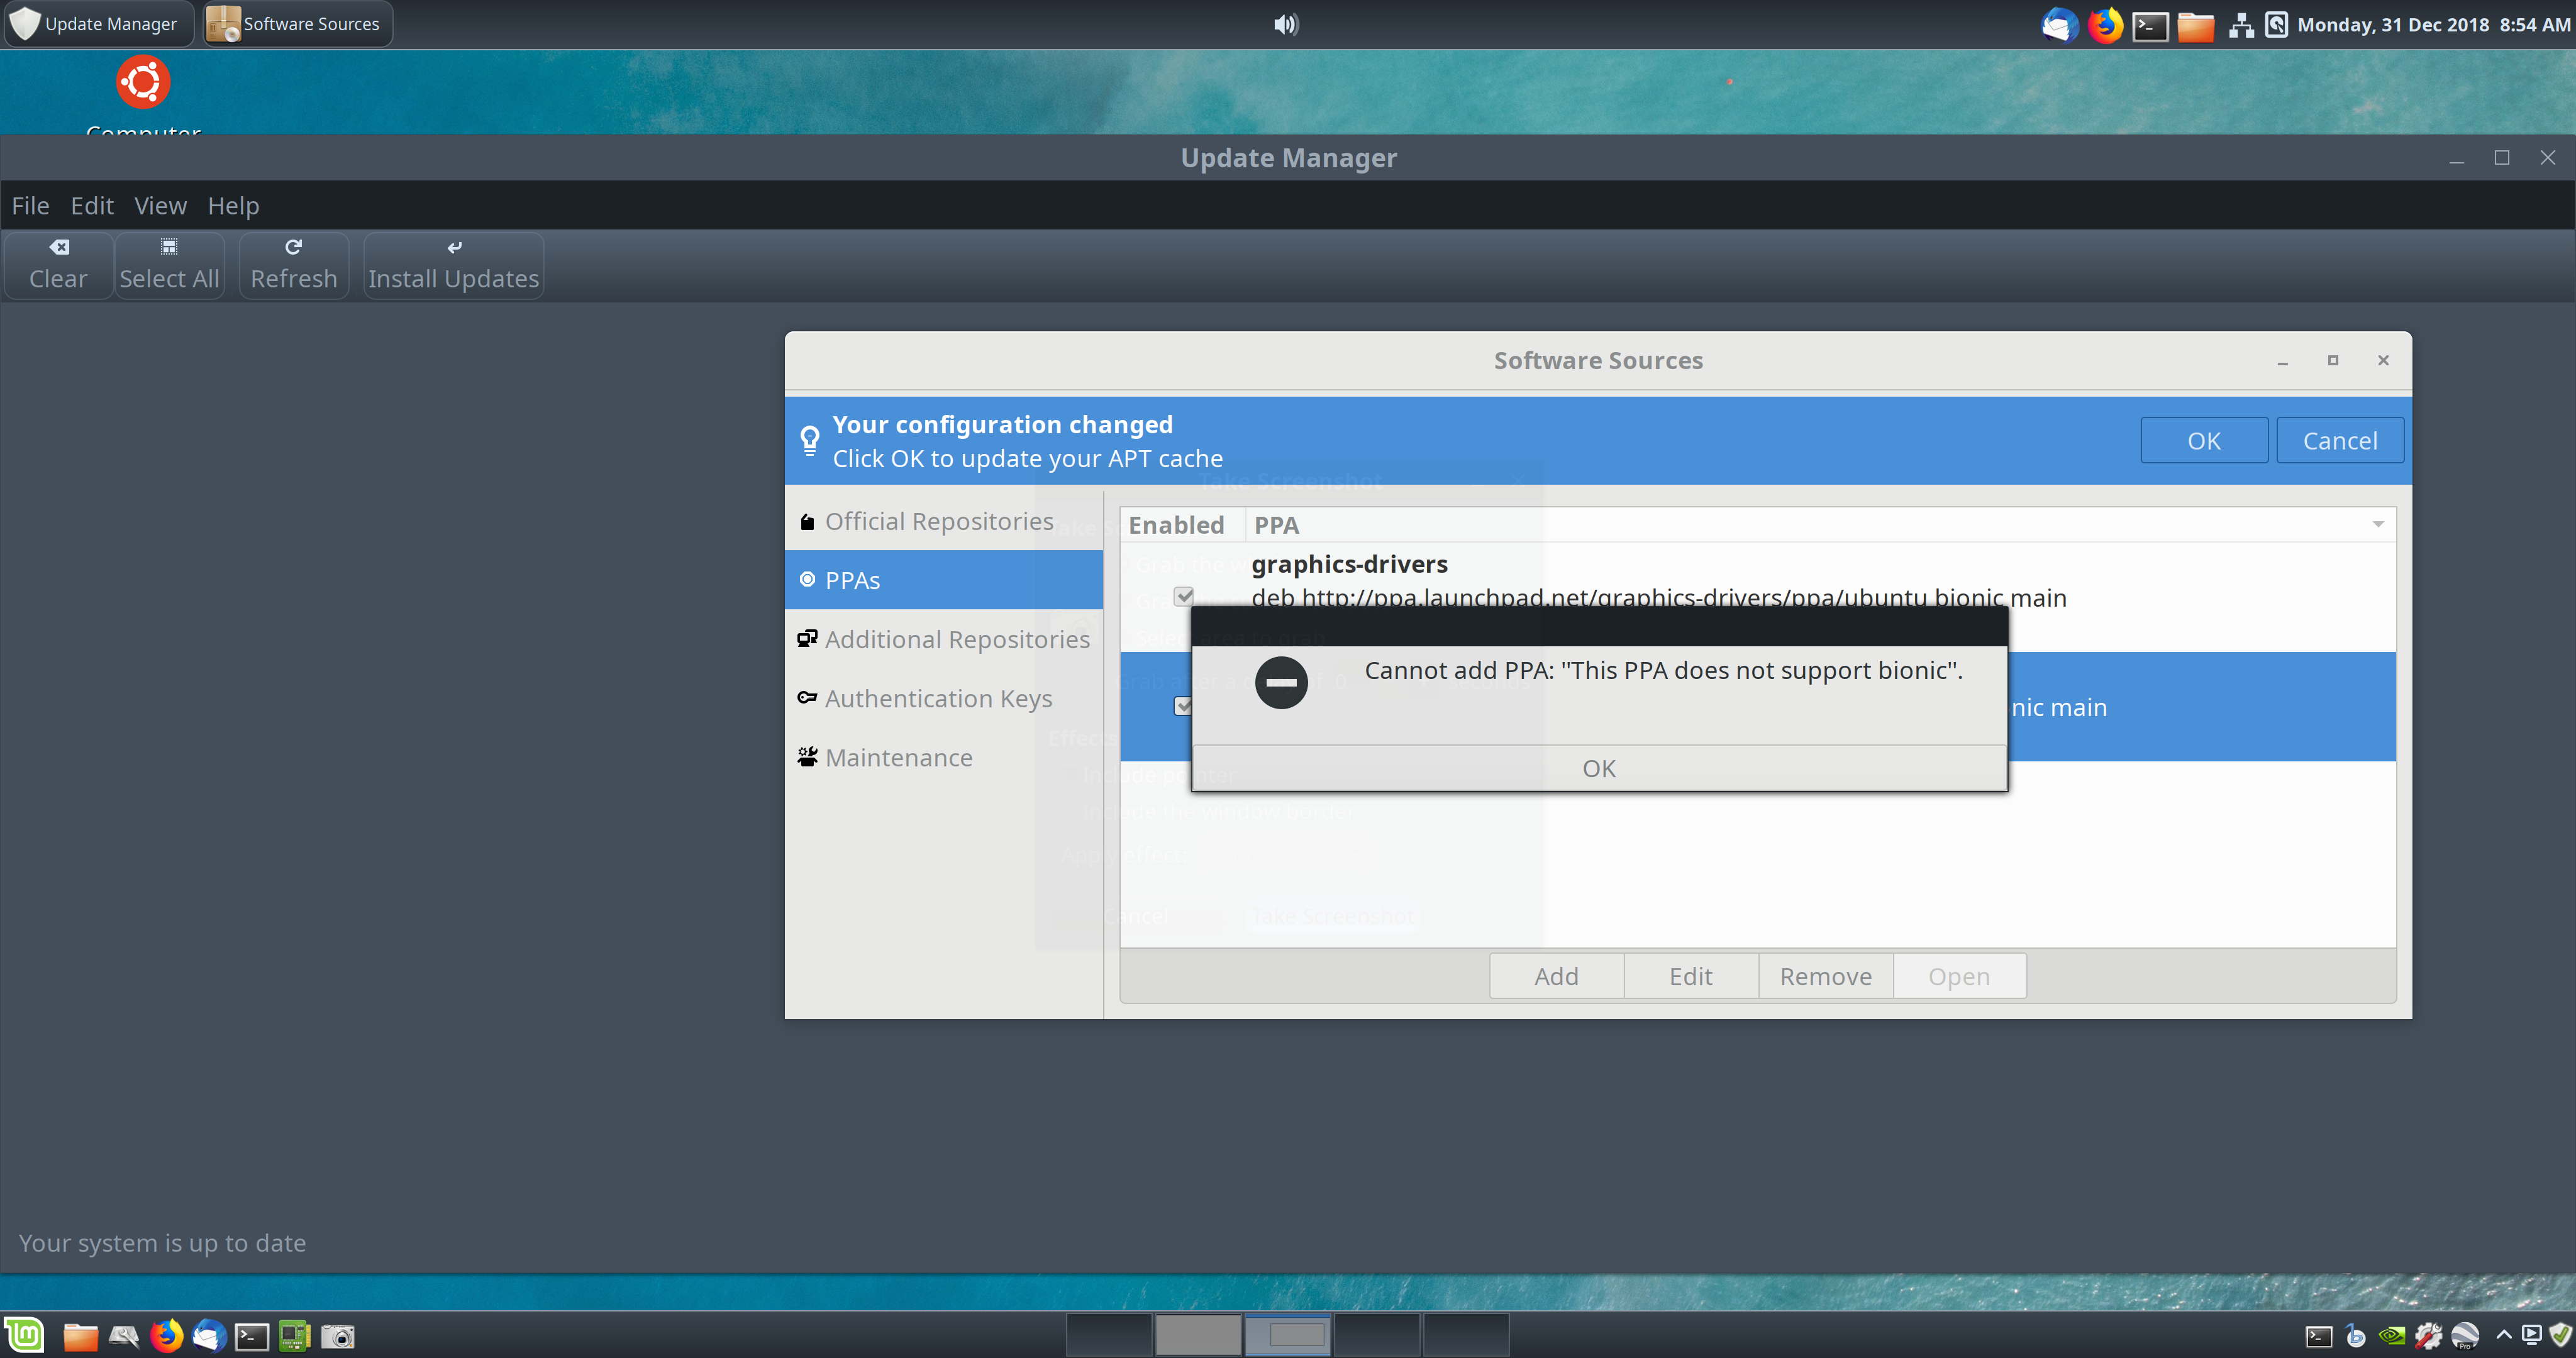Image resolution: width=2576 pixels, height=1358 pixels.
Task: Switch to the fourth workspace
Action: pos(1376,1335)
